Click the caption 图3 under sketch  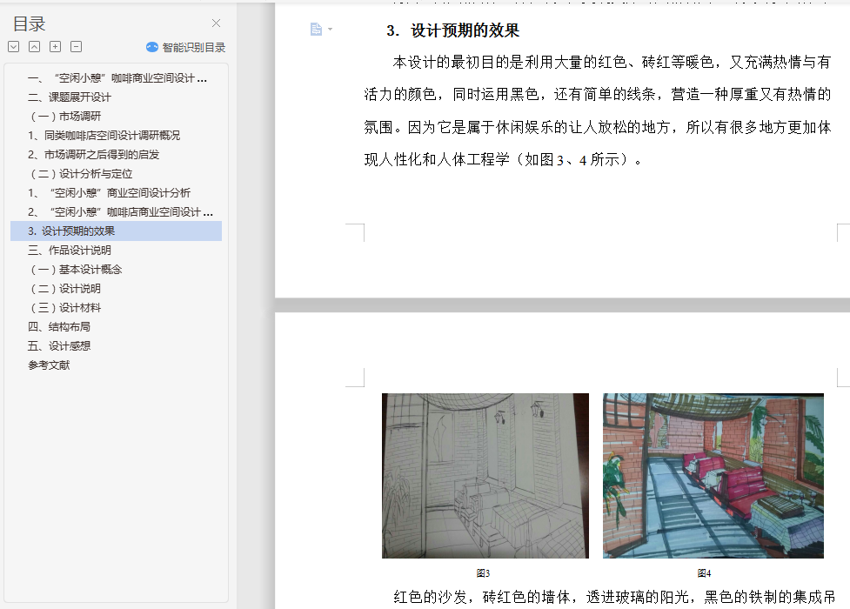[x=483, y=573]
